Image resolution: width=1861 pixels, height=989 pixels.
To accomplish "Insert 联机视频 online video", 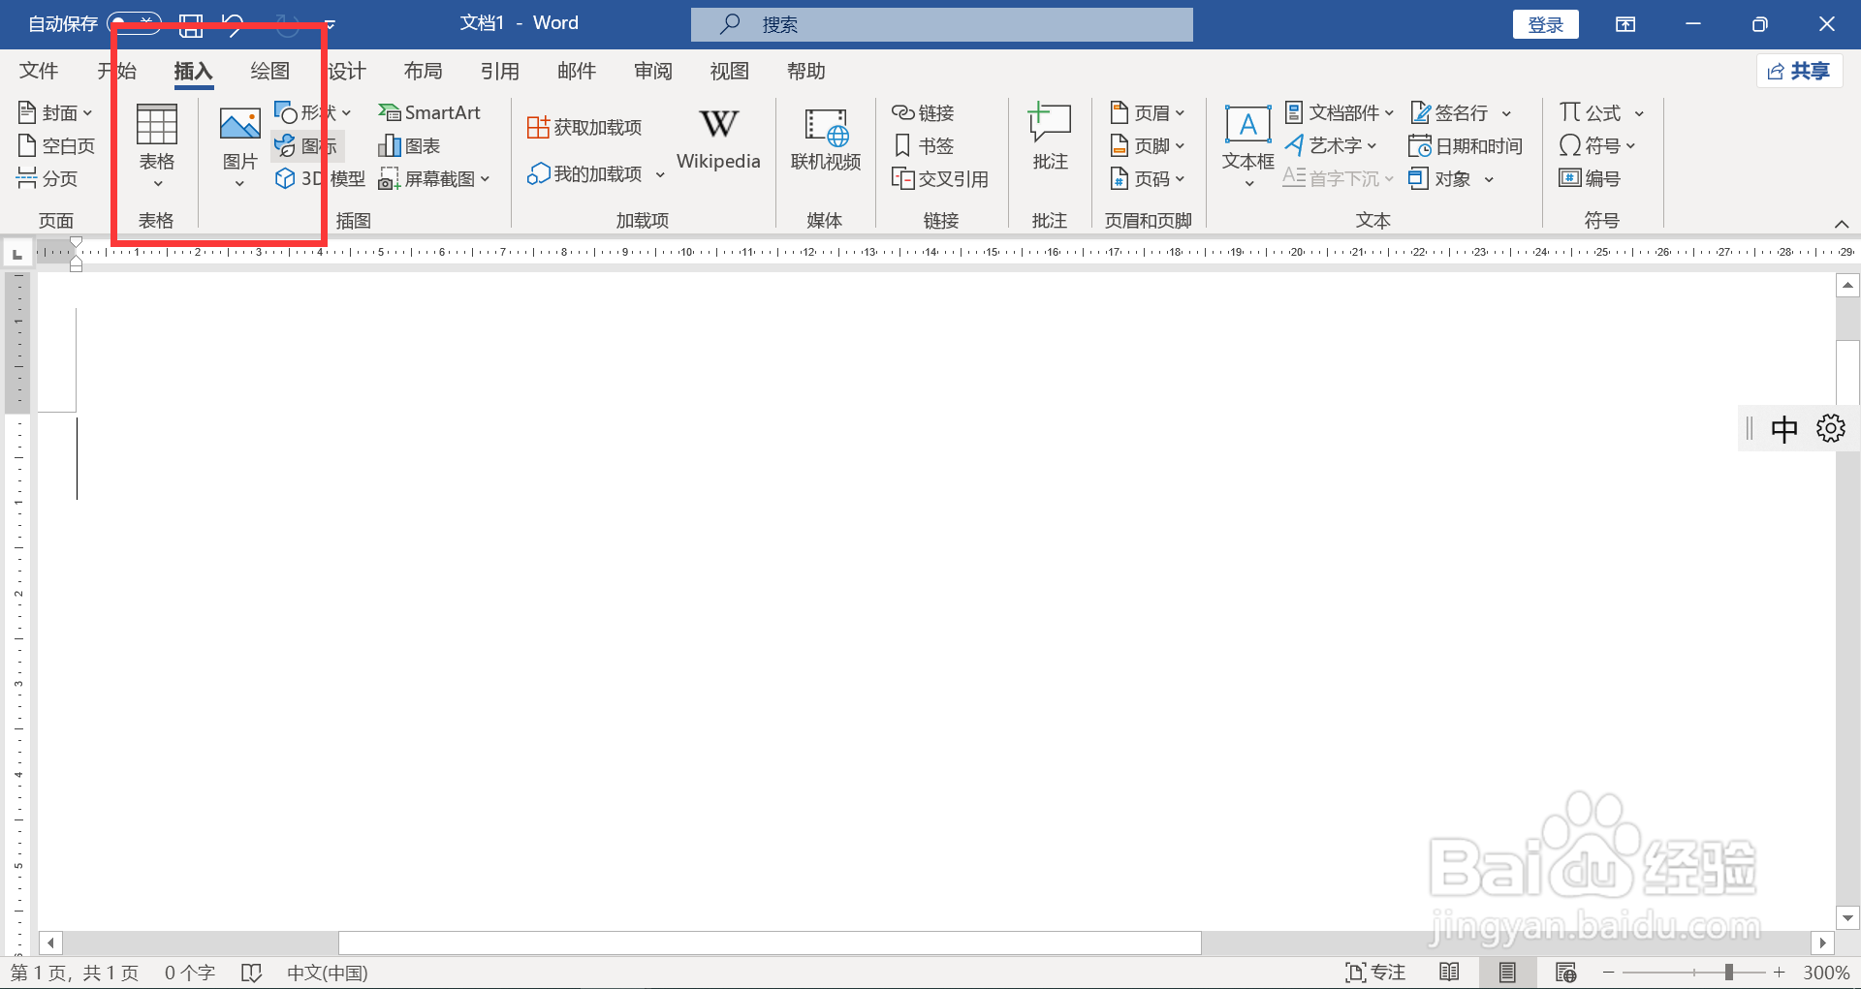I will 826,140.
